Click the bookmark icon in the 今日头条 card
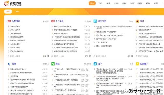Image resolution: width=164 pixels, height=95 pixels. click(x=90, y=56)
